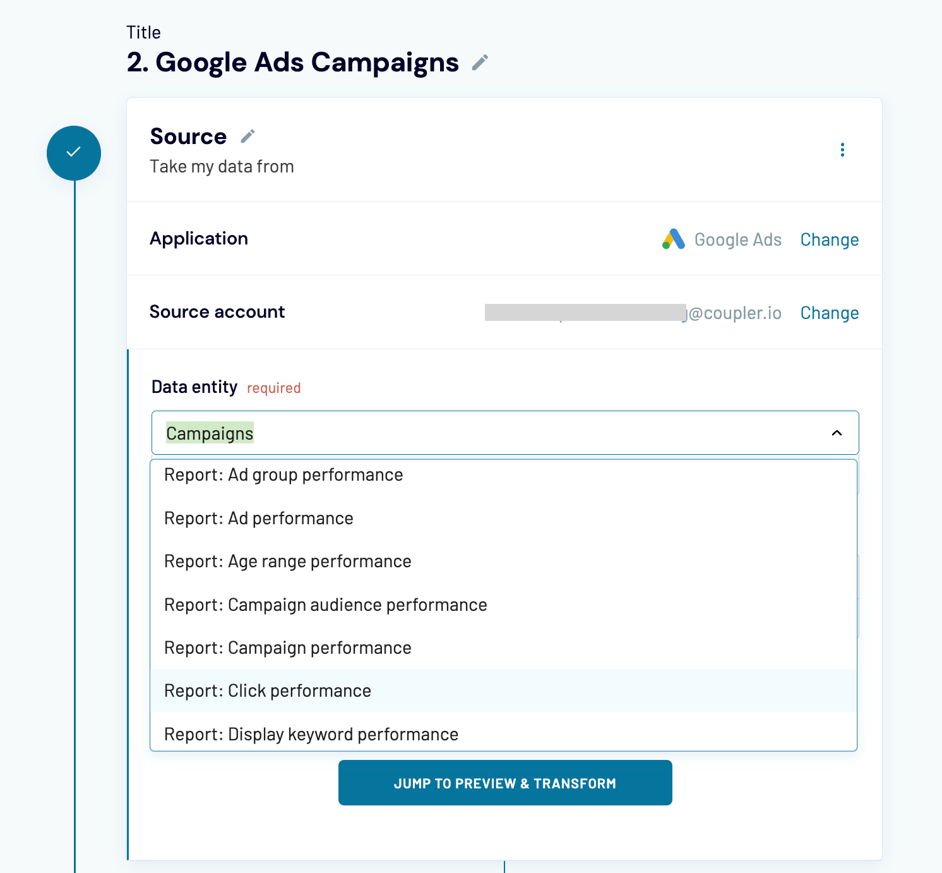Image resolution: width=942 pixels, height=873 pixels.
Task: Click the highlighted Campaigns text in the field
Action: click(x=209, y=433)
